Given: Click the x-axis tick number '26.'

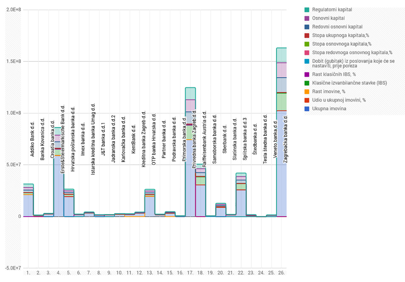Looking at the screenshot, I should tap(281, 273).
